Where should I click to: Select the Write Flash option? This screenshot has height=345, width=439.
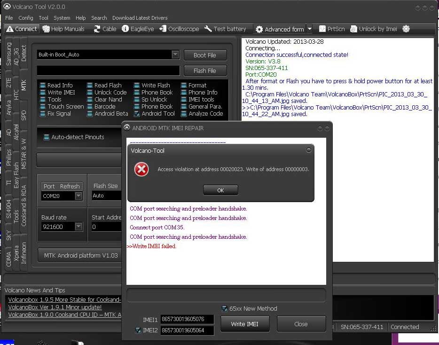tap(152, 85)
